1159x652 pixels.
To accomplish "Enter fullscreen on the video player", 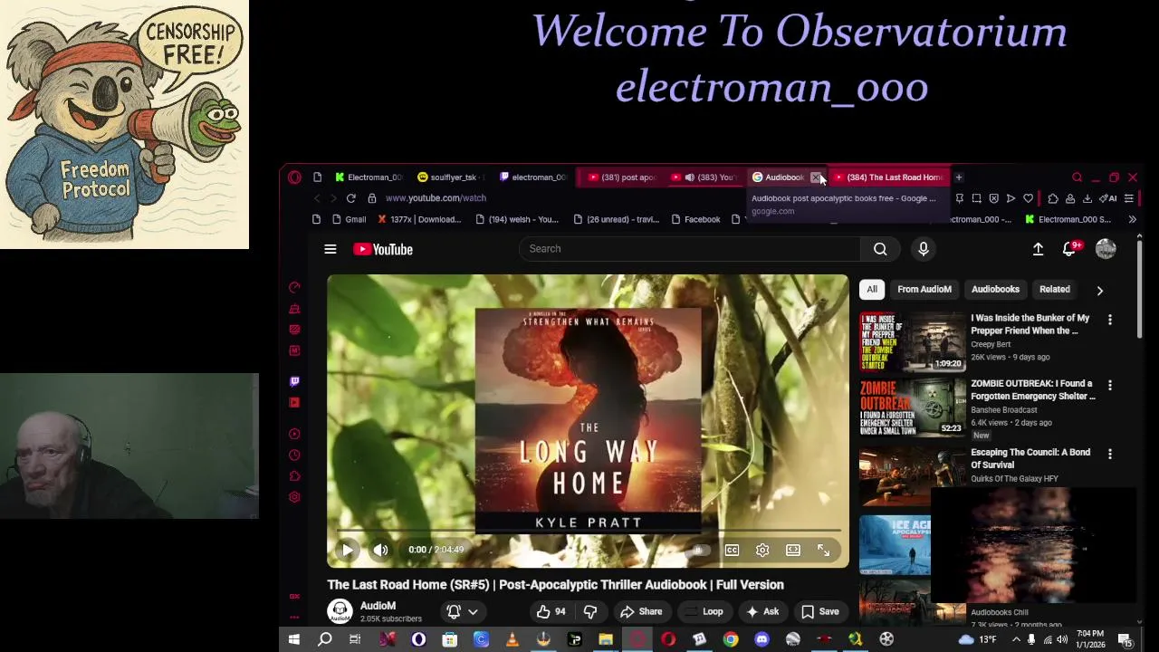I will 823,550.
